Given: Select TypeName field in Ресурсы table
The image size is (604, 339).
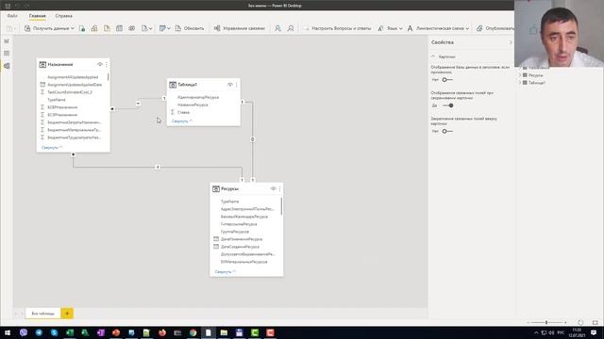Looking at the screenshot, I should pyautogui.click(x=229, y=202).
